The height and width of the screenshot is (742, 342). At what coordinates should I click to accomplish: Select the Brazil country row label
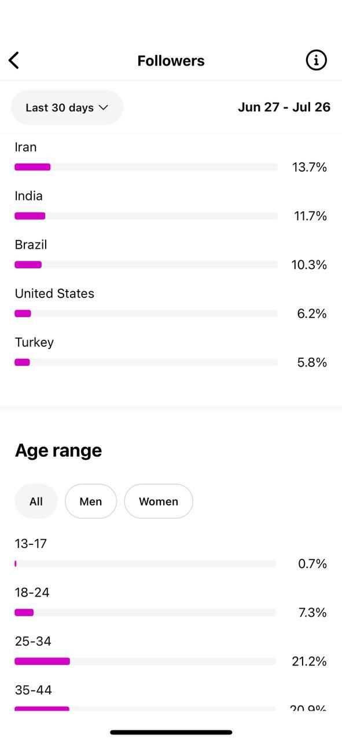31,245
